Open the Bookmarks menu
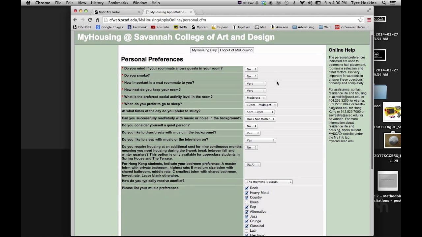Image resolution: width=422 pixels, height=237 pixels. click(118, 3)
